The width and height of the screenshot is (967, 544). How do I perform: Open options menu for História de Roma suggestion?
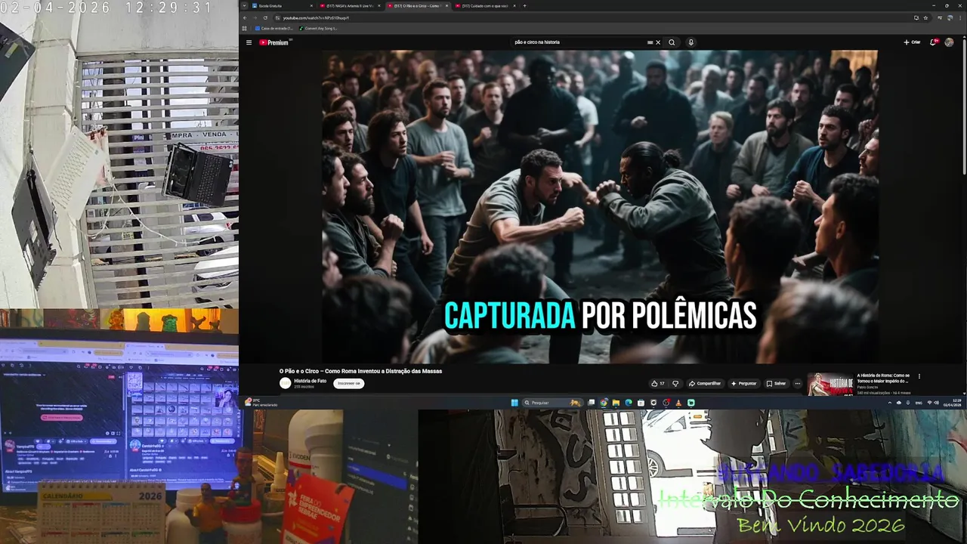[x=919, y=376]
